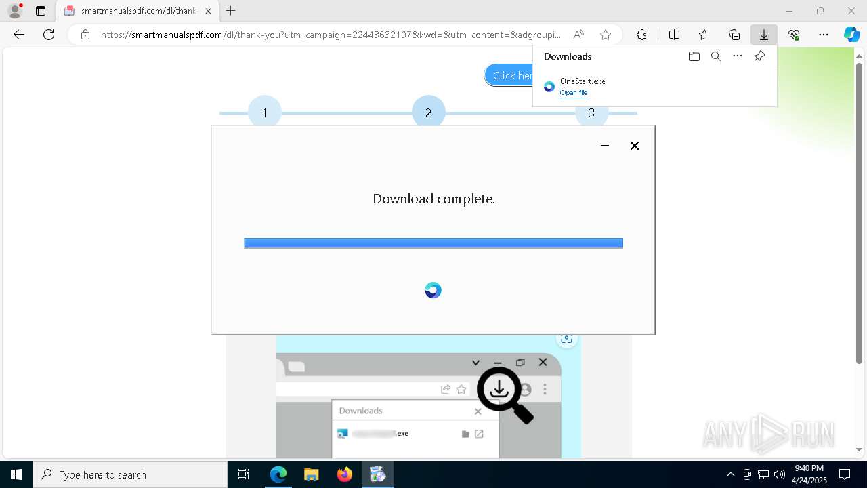
Task: Minimize the Download complete dialog
Action: (x=605, y=146)
